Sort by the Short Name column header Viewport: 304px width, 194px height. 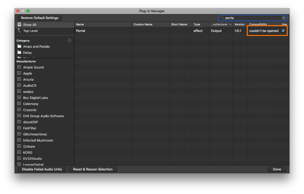[181, 24]
